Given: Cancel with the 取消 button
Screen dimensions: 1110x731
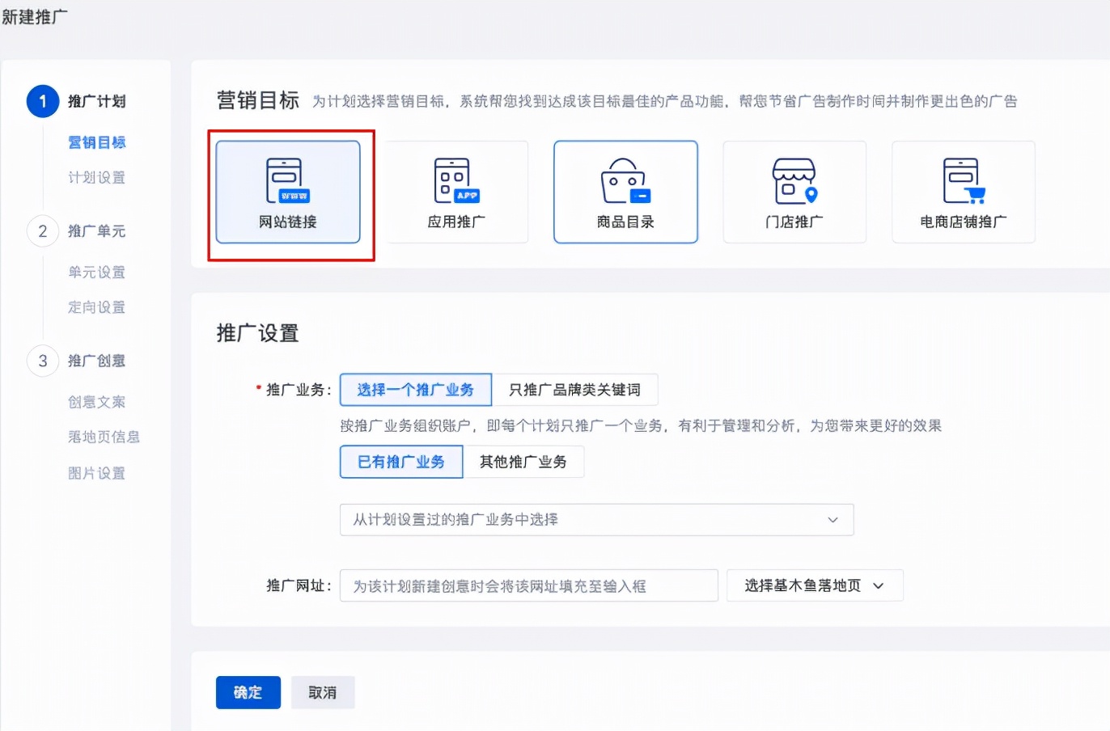Looking at the screenshot, I should 323,692.
